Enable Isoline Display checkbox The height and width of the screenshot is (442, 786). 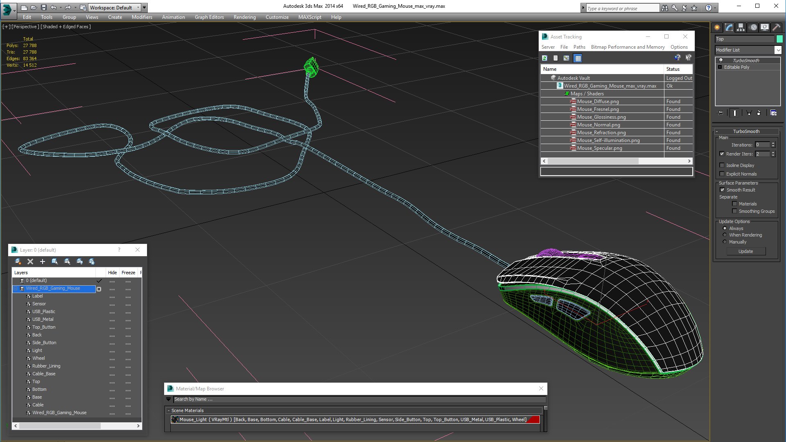(x=722, y=165)
